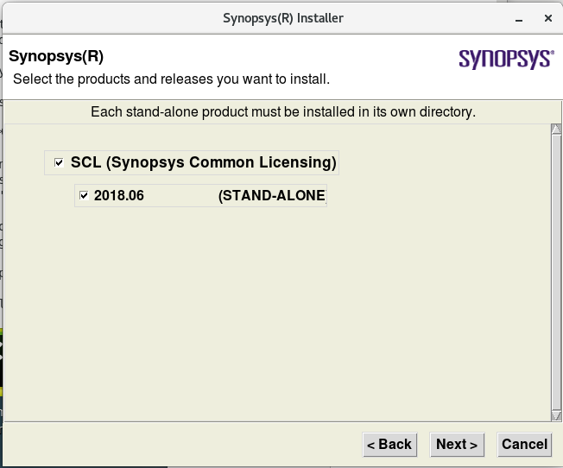Click the Next > button
This screenshot has height=468, width=563.
coord(457,445)
